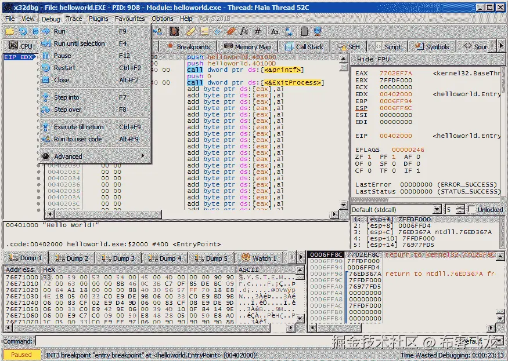This screenshot has height=361, width=508.
Task: Open the Symbols tab
Action: tap(432, 46)
